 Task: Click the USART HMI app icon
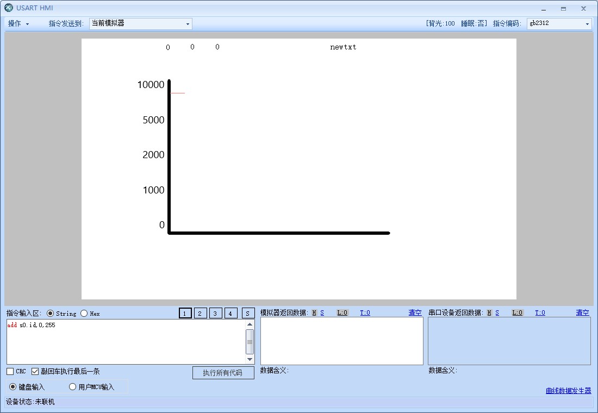(x=9, y=8)
